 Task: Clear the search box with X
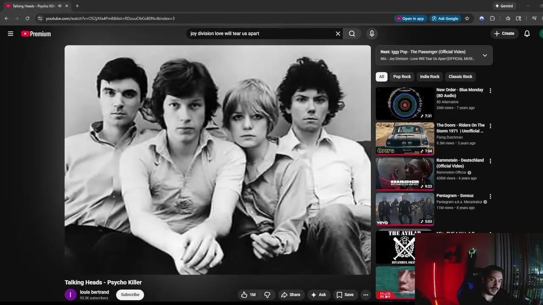pyautogui.click(x=338, y=33)
